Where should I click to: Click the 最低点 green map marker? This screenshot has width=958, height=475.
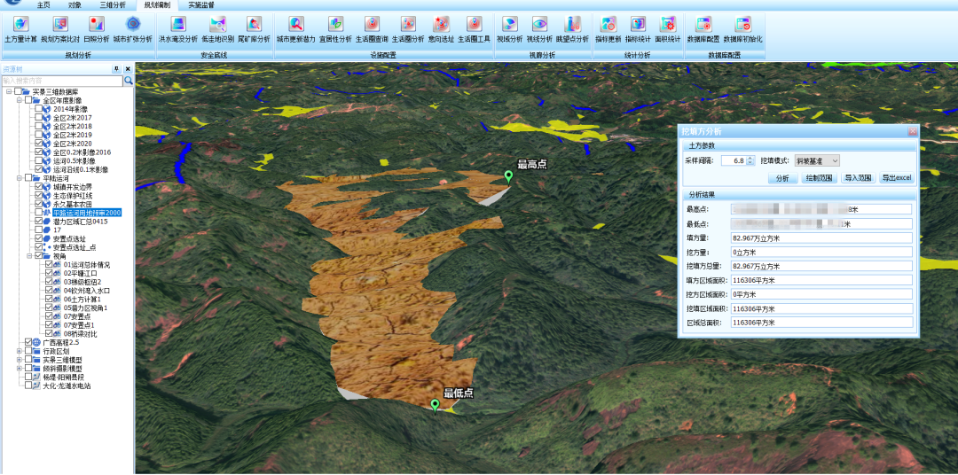(x=435, y=405)
